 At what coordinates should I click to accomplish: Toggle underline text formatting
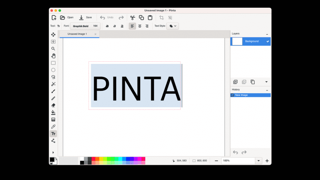(x=122, y=26)
